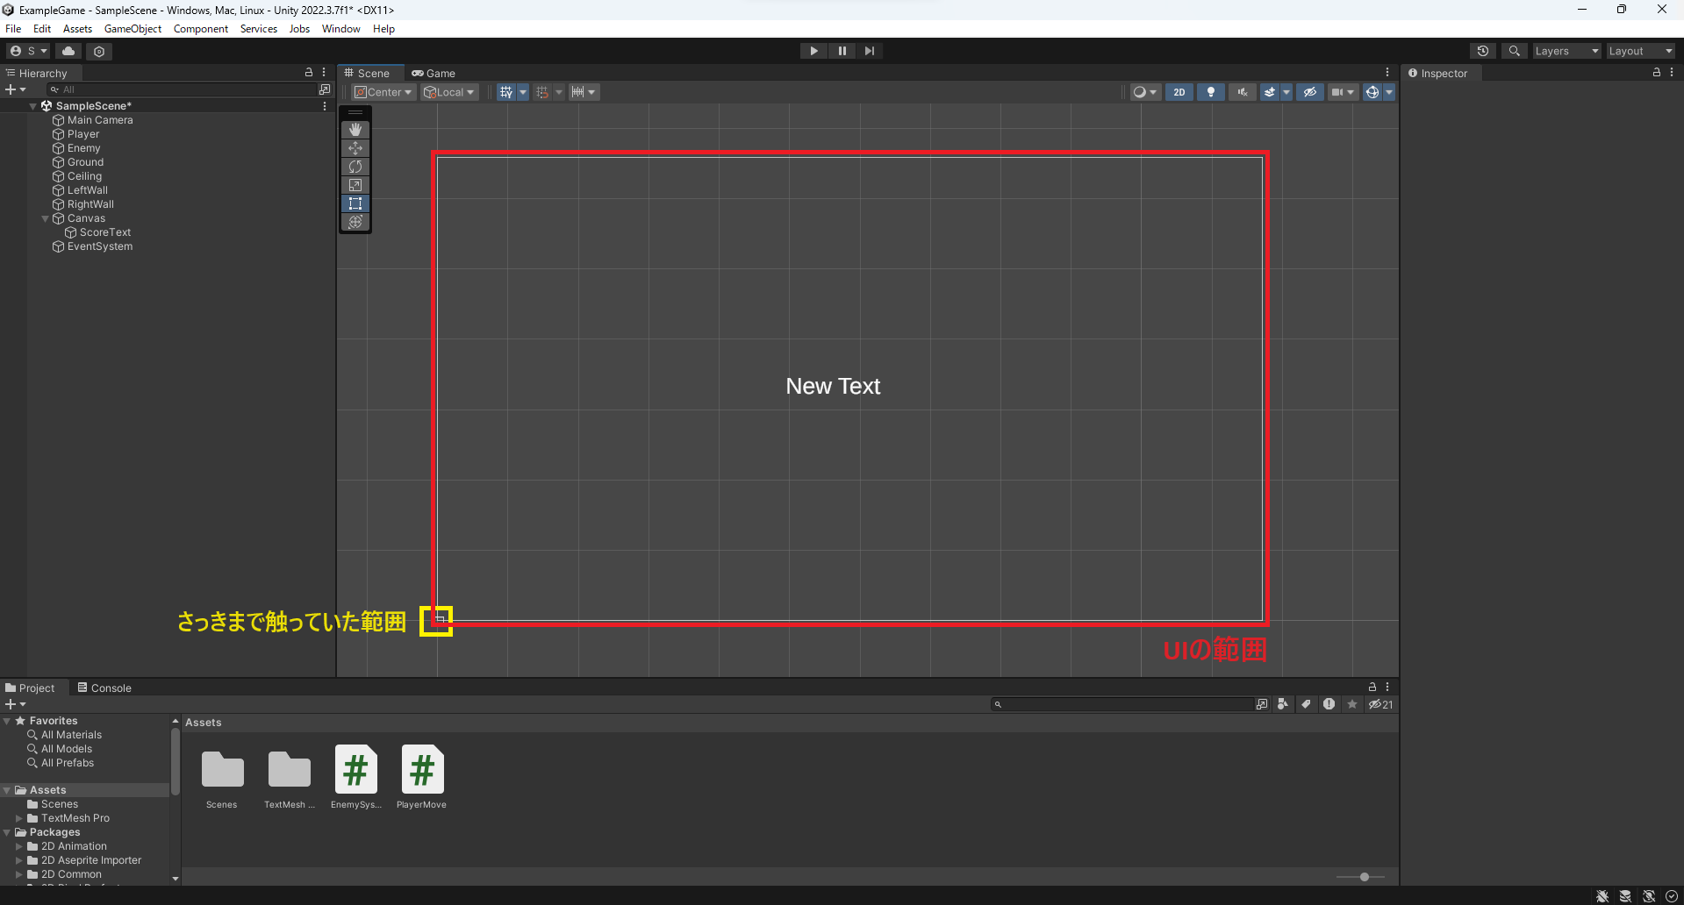Select the Rect Transform tool
The height and width of the screenshot is (905, 1684).
coord(355,203)
